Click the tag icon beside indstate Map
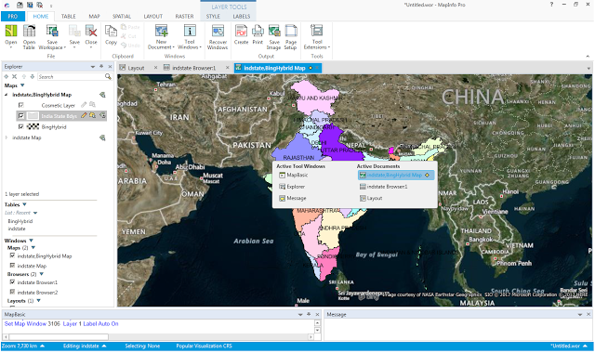This screenshot has width=595, height=353. pyautogui.click(x=102, y=137)
